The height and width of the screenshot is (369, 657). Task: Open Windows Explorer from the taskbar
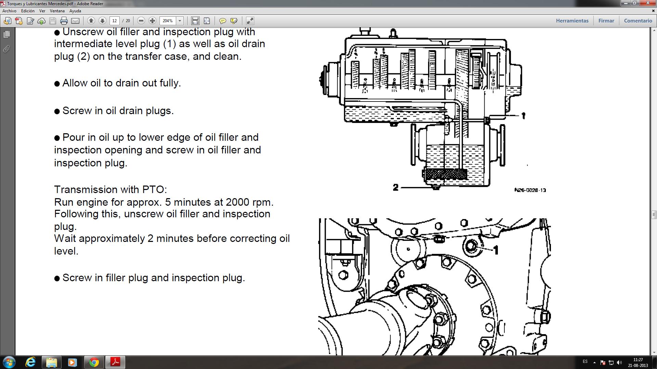51,362
